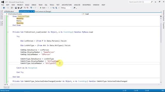Image resolution: width=165 pixels, height=92 pixels.
Task: Open the TEAM menu
Action: [x=40, y=5]
